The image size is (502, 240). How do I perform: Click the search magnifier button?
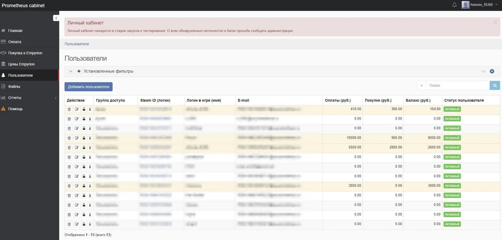click(x=494, y=85)
